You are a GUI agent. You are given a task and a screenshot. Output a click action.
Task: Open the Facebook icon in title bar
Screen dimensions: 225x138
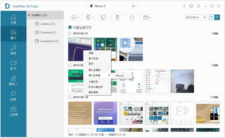[184, 6]
